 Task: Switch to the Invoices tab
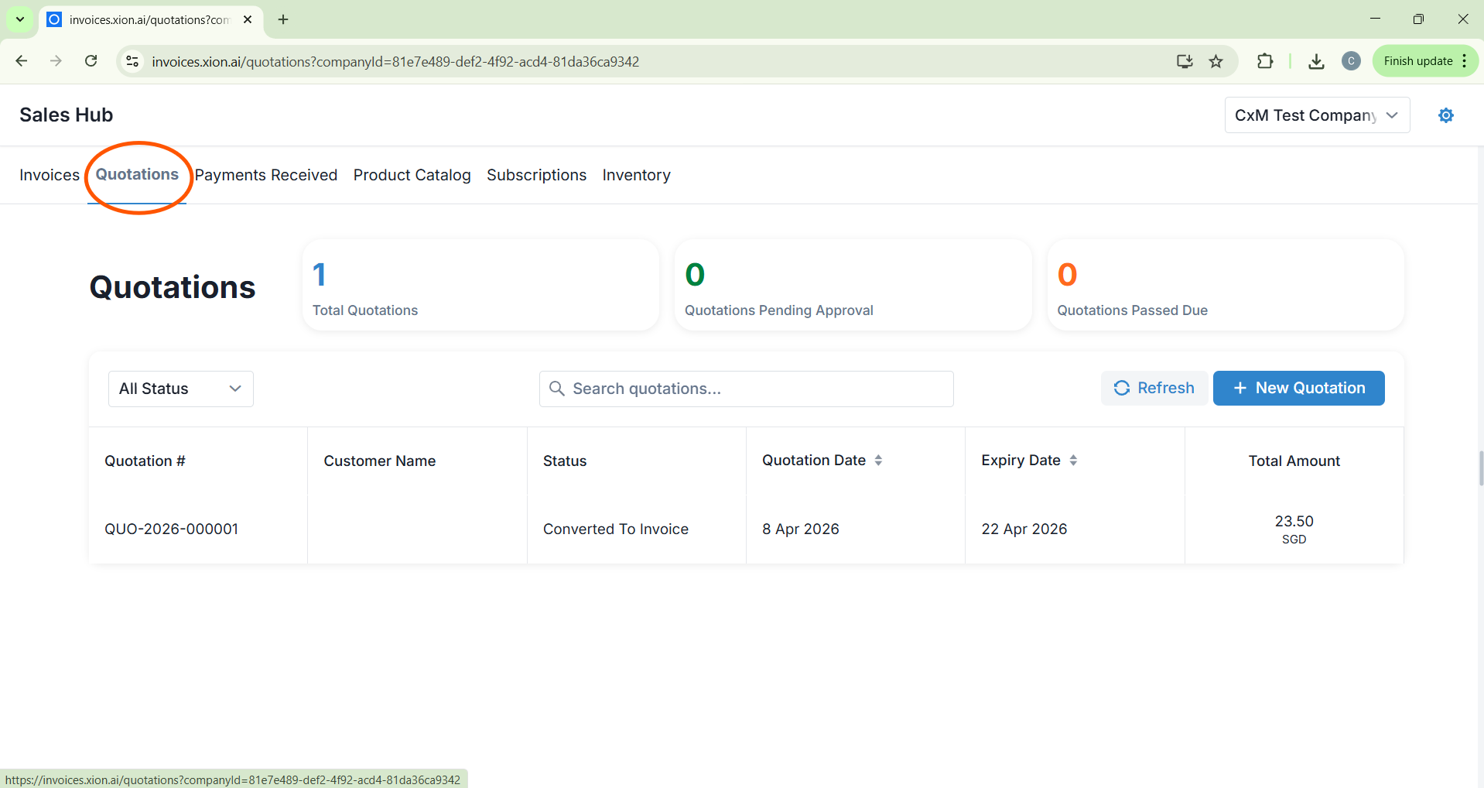[50, 175]
